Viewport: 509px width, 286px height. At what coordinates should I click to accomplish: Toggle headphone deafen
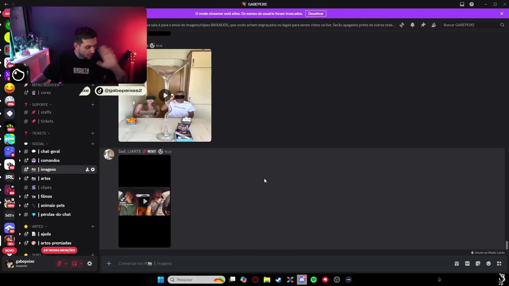[74, 263]
